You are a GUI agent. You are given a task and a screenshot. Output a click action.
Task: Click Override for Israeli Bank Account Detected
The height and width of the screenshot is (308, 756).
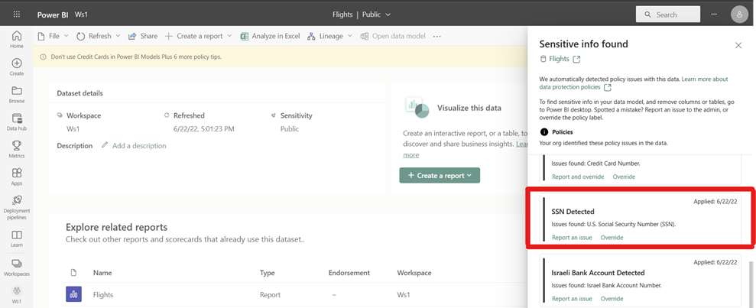click(x=612, y=299)
